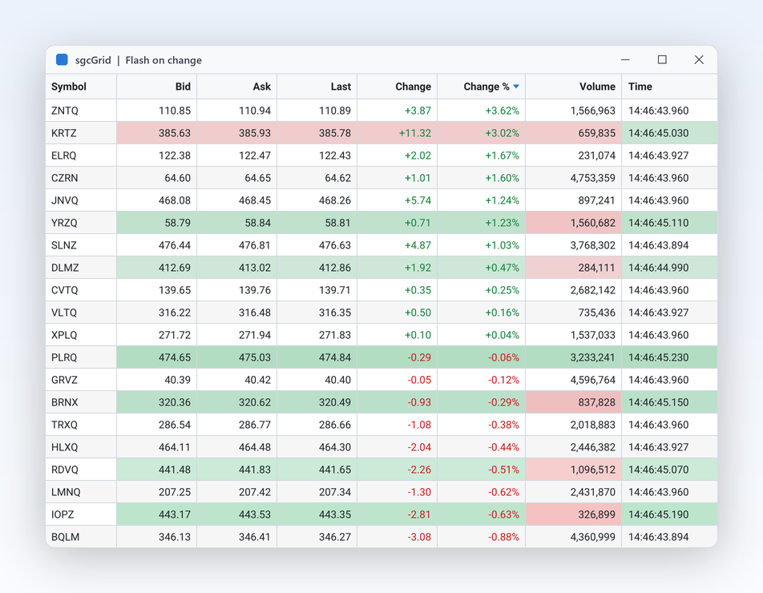Click PLRQ time 14:46:45.230
The height and width of the screenshot is (593, 763).
[x=669, y=357]
